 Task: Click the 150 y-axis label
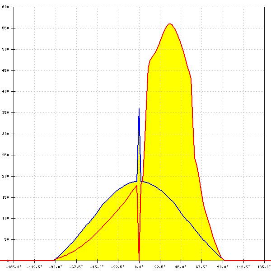click(x=5, y=197)
